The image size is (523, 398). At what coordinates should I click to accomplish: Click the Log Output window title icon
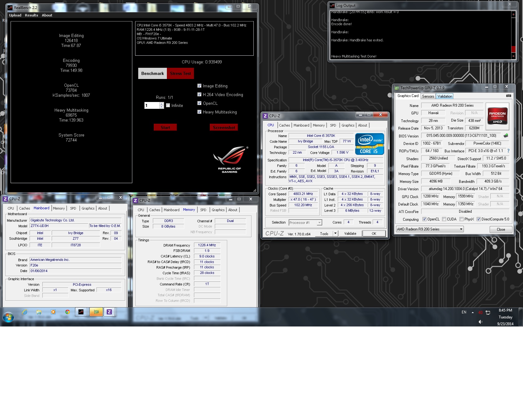[x=332, y=5]
